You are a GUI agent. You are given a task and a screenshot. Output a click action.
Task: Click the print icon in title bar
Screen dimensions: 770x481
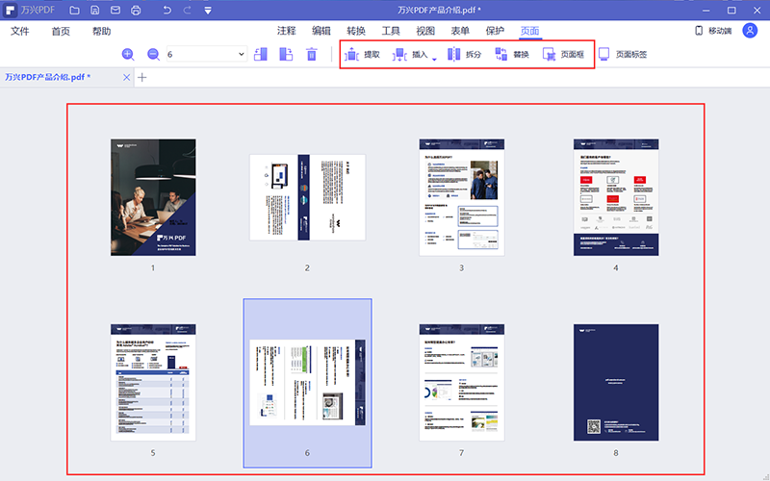(136, 11)
